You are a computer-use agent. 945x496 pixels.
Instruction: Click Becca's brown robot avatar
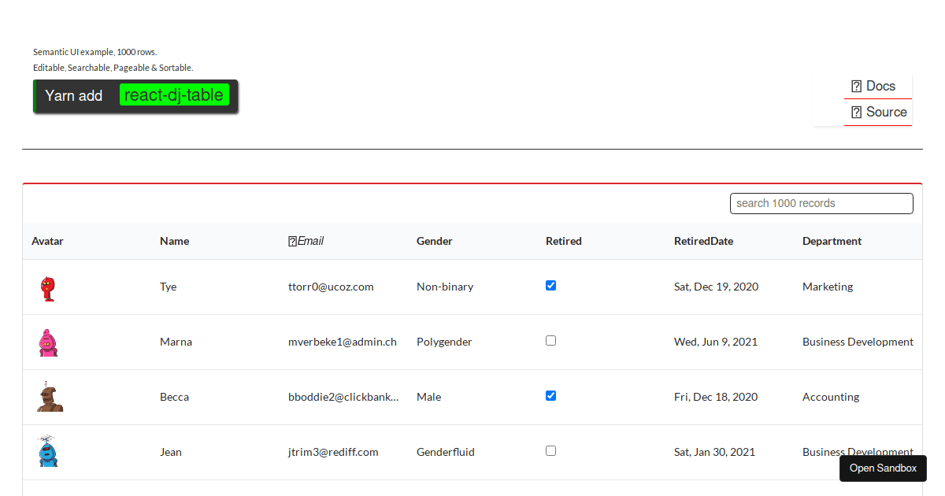[x=49, y=397]
